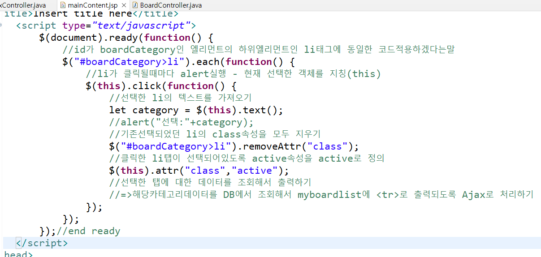This screenshot has height=257, width=541.
Task: Click the Insert title here</title> line
Action: pos(91,13)
